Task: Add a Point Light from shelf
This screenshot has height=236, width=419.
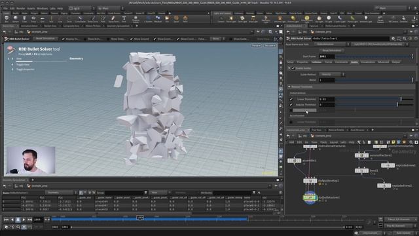Action: coord(231,19)
